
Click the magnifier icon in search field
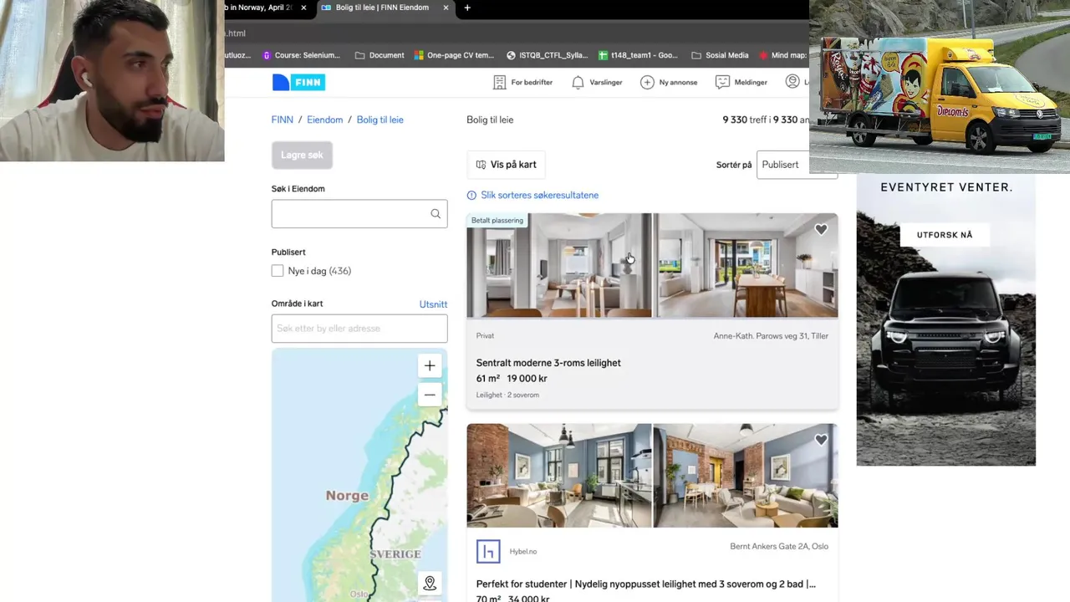(436, 214)
